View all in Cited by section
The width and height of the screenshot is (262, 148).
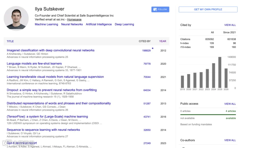[230, 25]
